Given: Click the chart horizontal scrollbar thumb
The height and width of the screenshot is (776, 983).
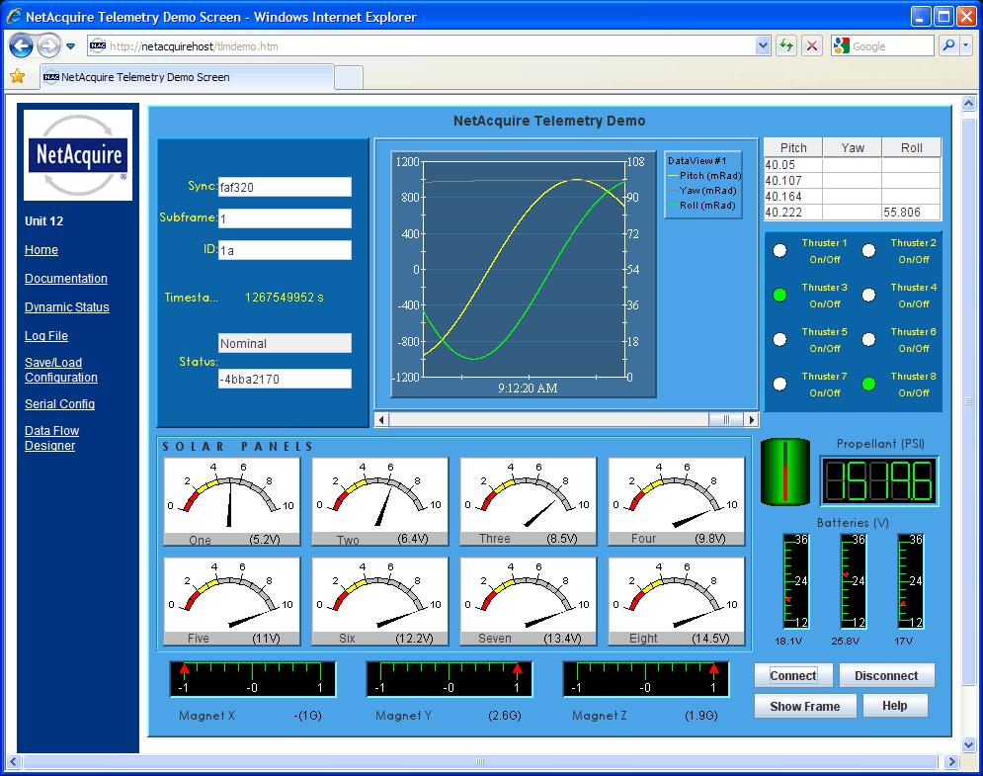Looking at the screenshot, I should click(726, 420).
